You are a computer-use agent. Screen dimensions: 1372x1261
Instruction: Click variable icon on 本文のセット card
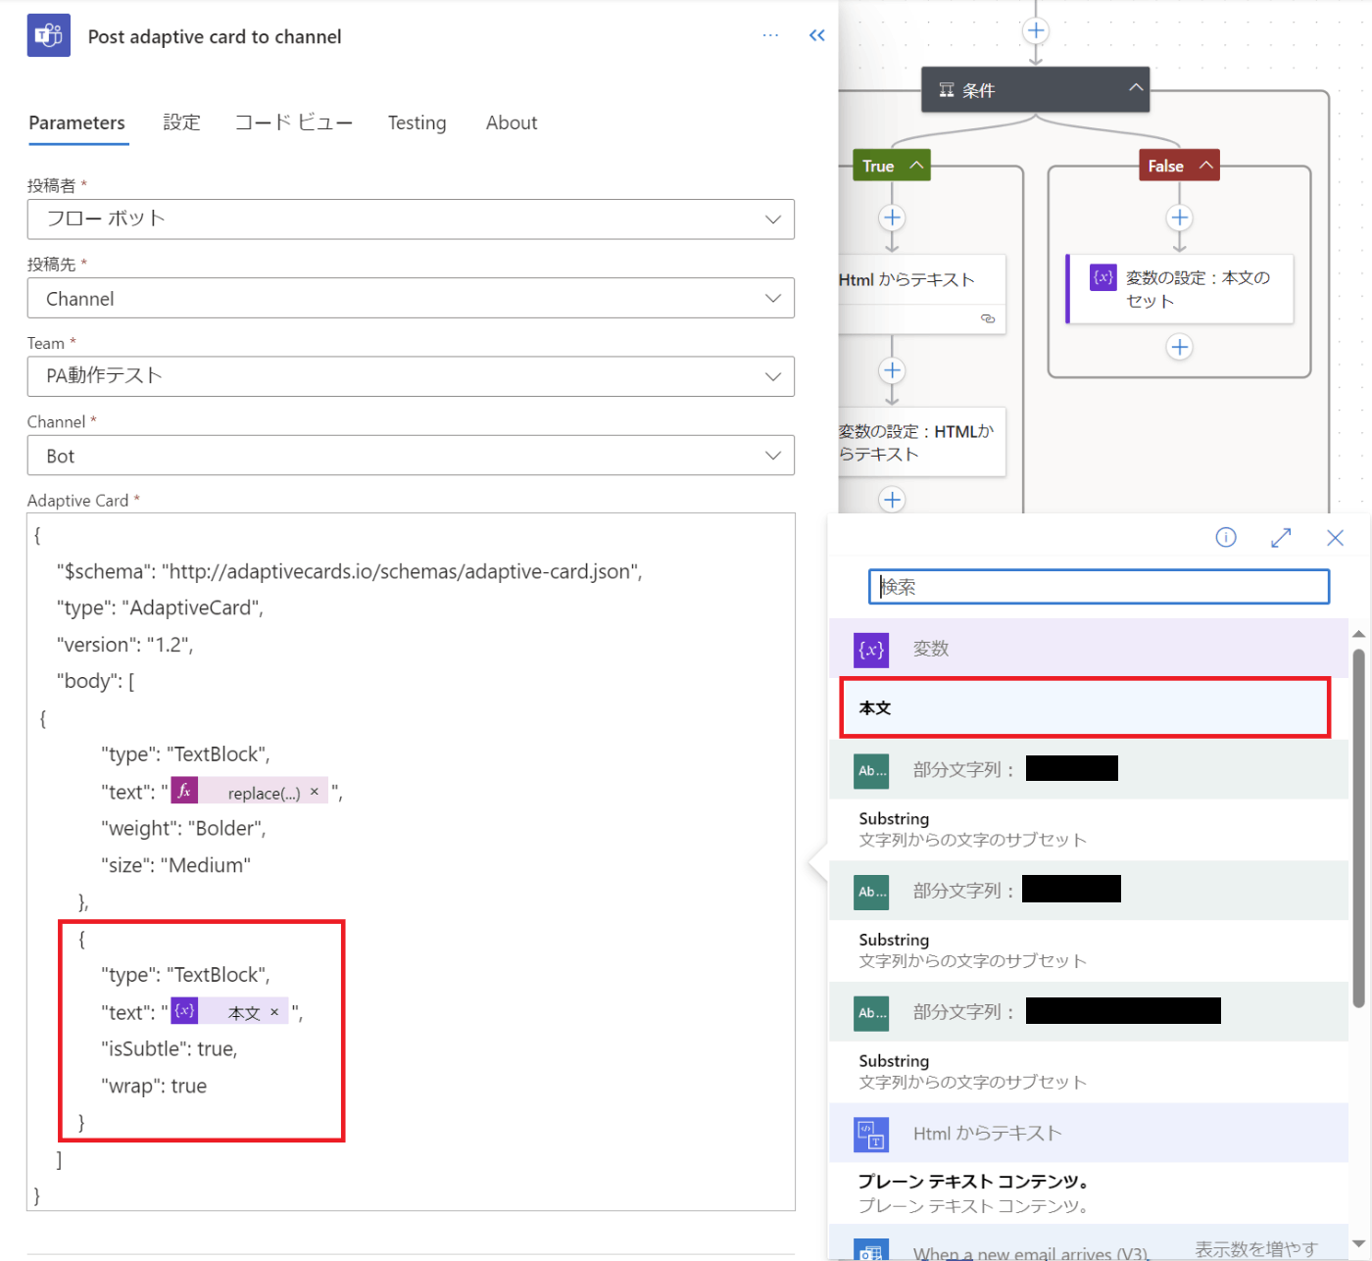[1103, 277]
